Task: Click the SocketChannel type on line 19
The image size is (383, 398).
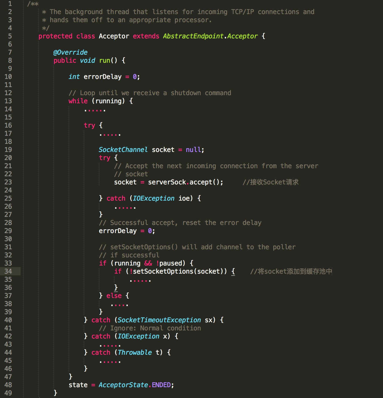Action: (123, 150)
